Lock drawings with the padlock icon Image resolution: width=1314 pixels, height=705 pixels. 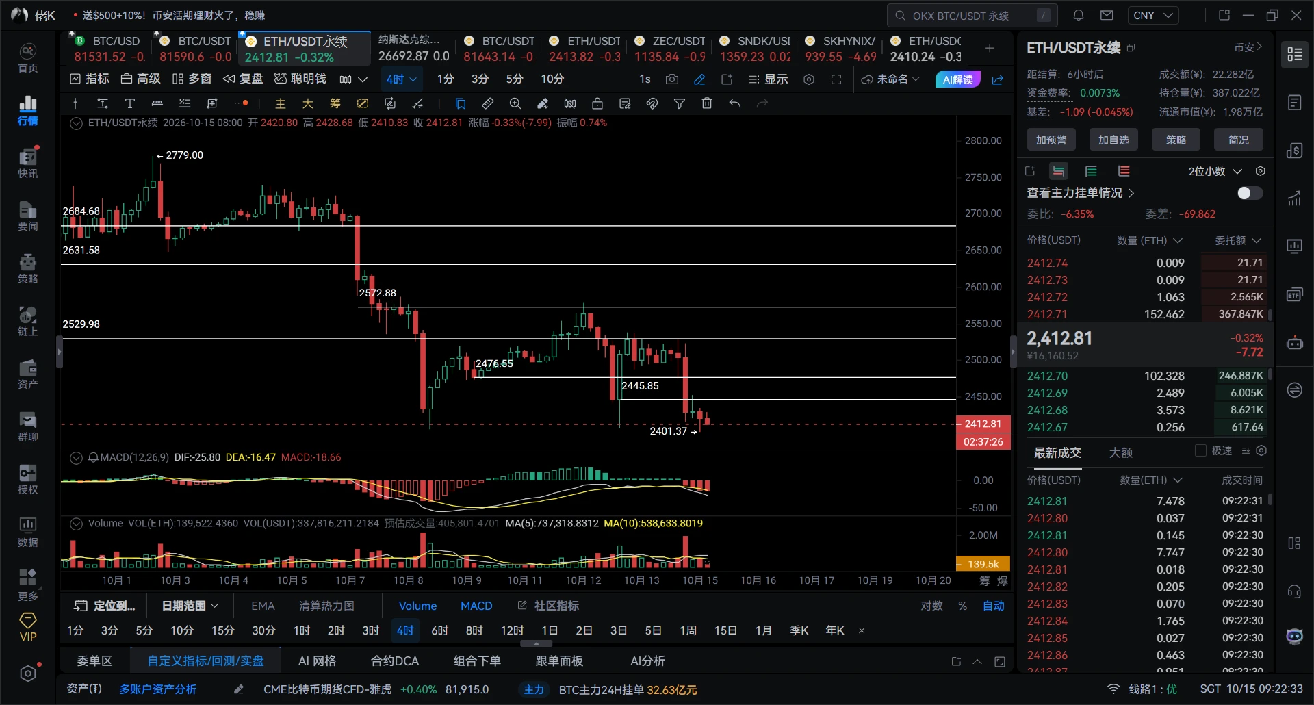(597, 103)
